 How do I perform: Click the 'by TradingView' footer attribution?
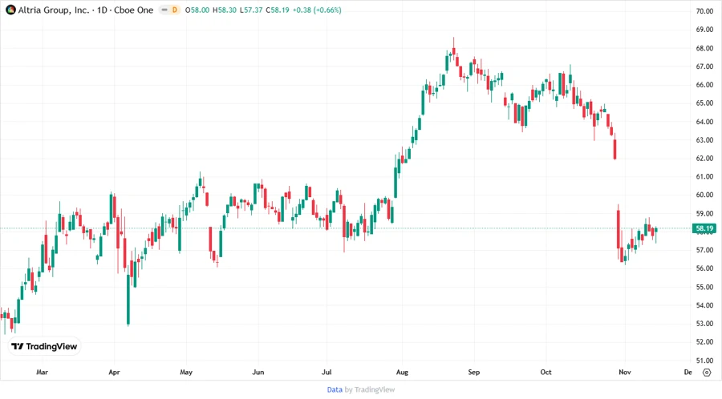[x=370, y=389]
